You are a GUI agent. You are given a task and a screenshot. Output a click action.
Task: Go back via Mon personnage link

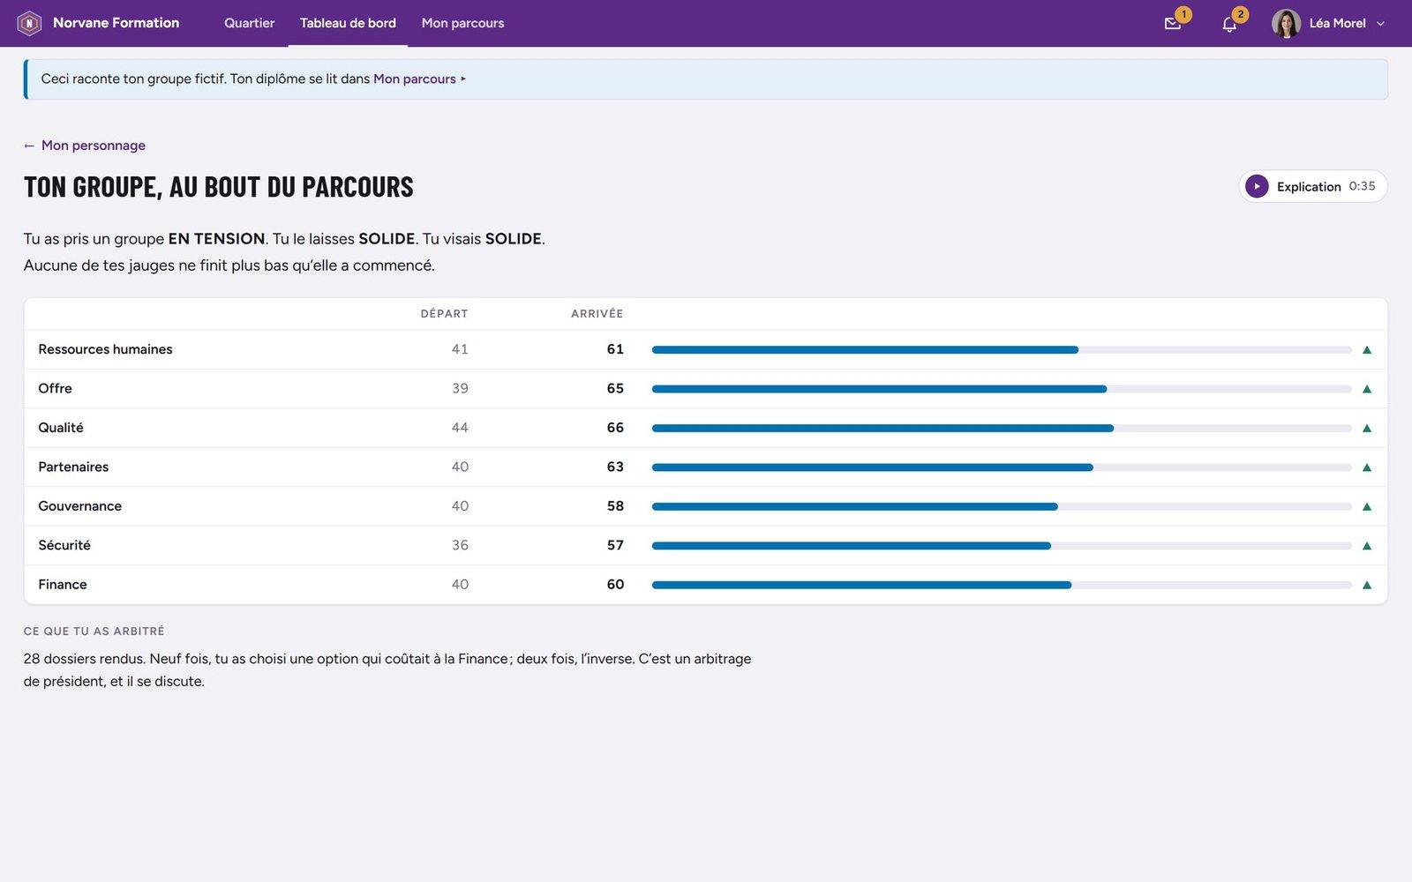coord(94,146)
